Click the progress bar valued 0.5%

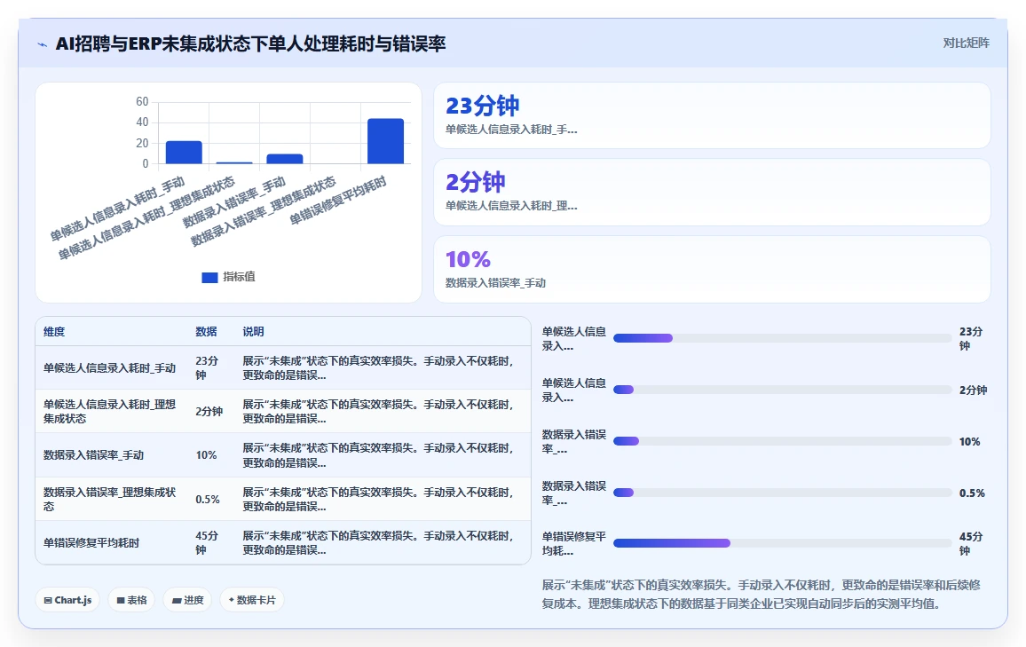[782, 493]
